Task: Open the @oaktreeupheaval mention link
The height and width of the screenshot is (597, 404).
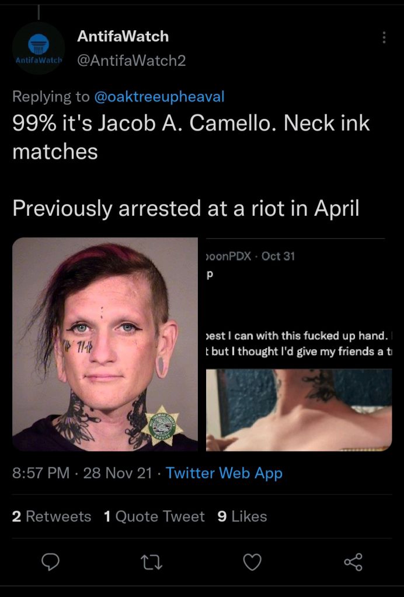Action: pyautogui.click(x=159, y=97)
